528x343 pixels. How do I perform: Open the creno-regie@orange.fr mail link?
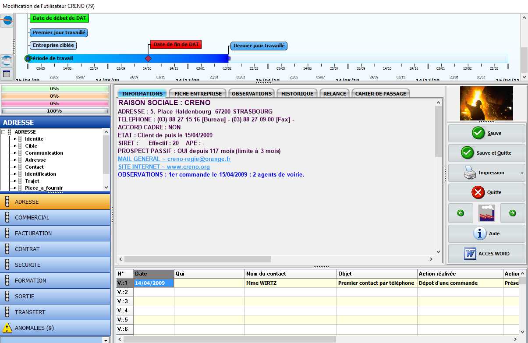coord(174,159)
